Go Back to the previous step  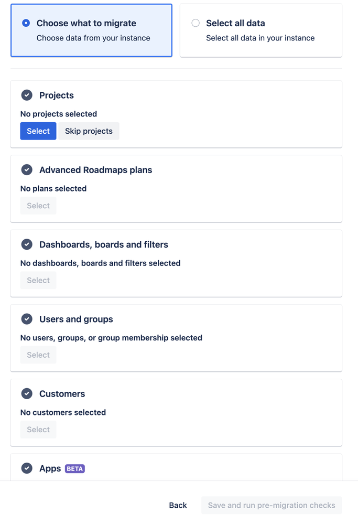pos(178,505)
